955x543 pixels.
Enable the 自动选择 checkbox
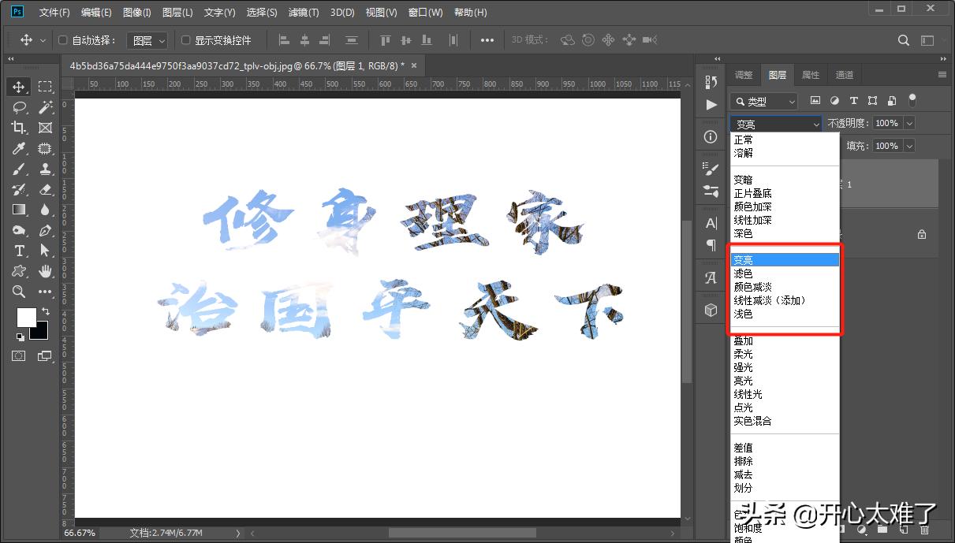pyautogui.click(x=63, y=40)
